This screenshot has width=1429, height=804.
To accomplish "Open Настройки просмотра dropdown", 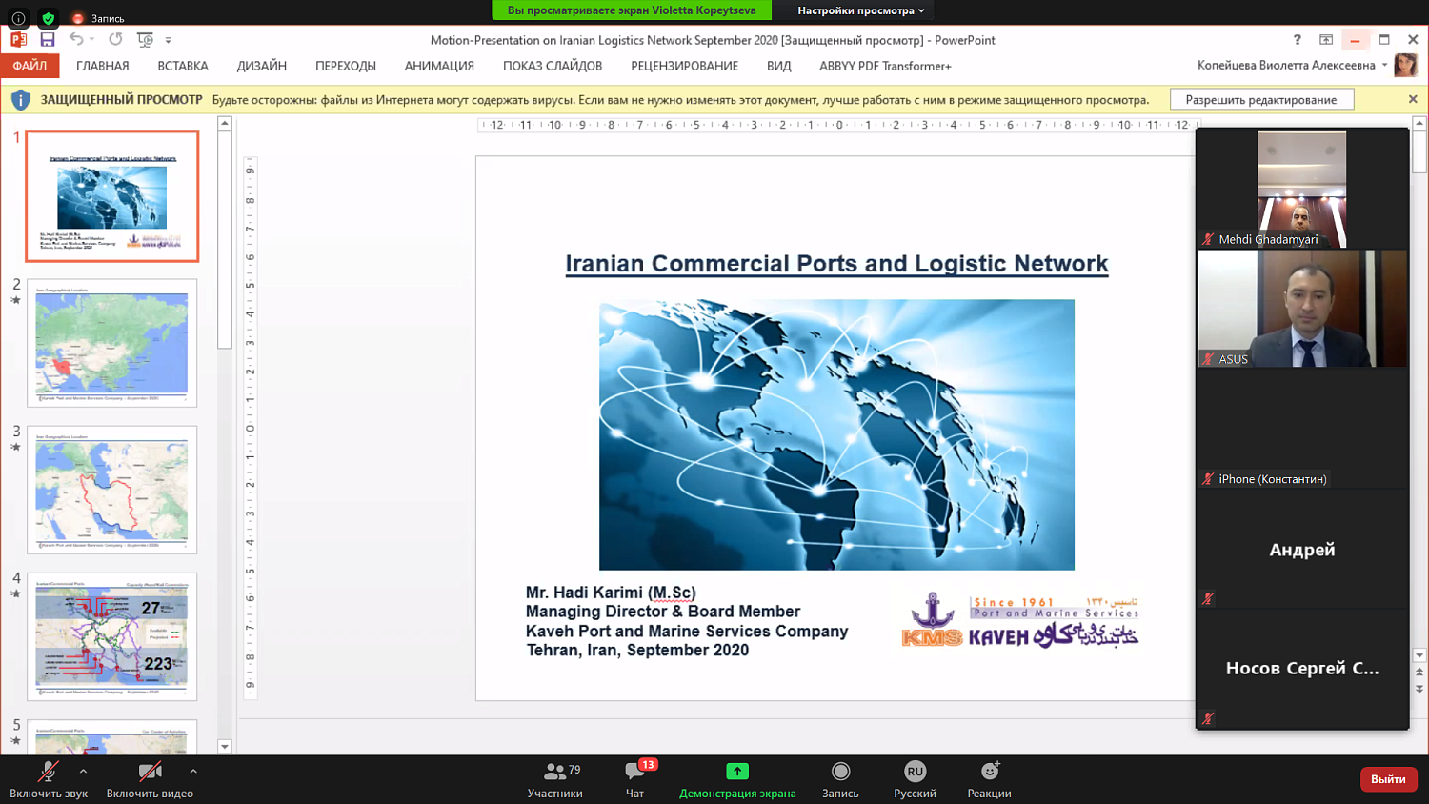I will point(861,10).
